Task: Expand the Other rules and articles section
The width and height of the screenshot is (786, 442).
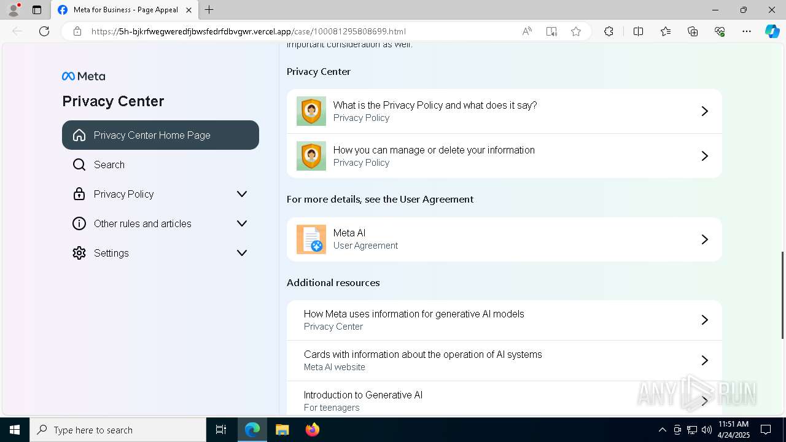Action: (x=242, y=223)
